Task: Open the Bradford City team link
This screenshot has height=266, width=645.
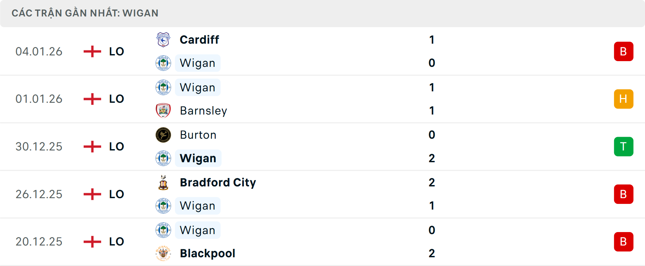Action: tap(218, 182)
